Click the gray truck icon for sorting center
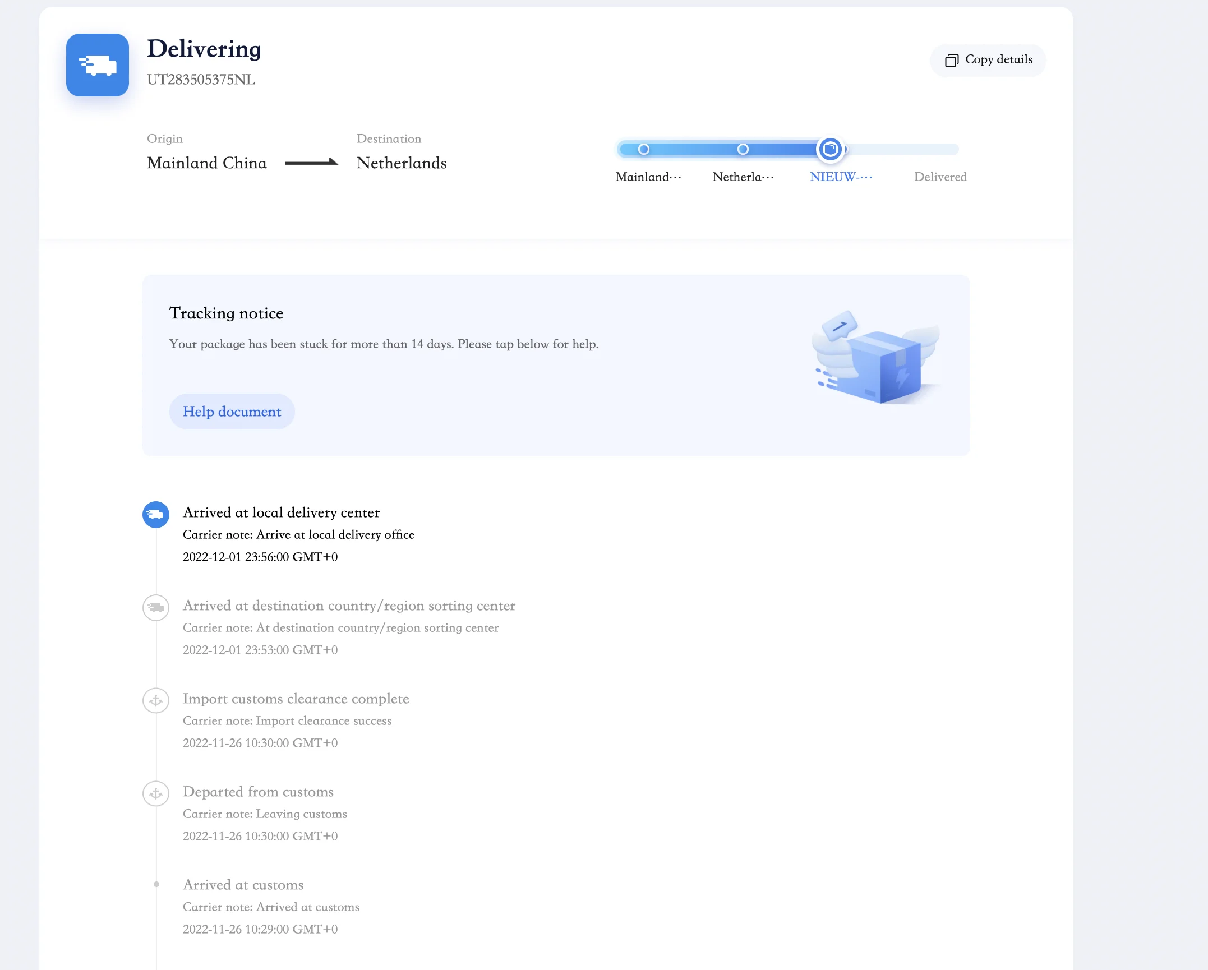The width and height of the screenshot is (1208, 970). (156, 607)
